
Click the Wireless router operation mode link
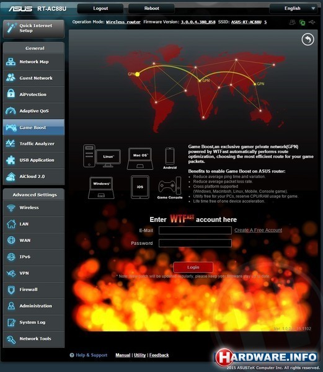coord(123,22)
